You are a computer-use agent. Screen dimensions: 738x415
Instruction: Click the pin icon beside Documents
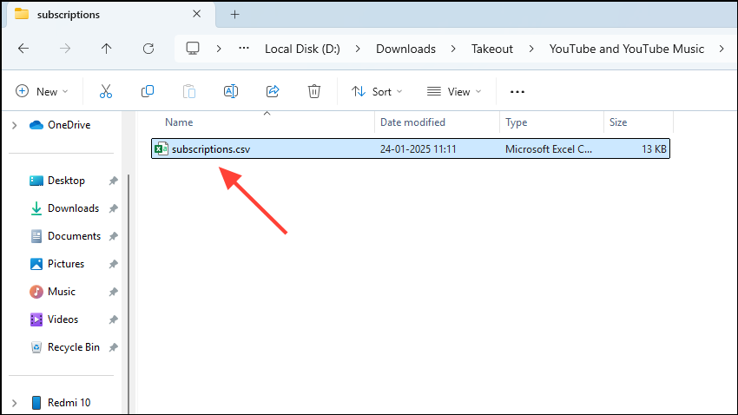(x=114, y=236)
